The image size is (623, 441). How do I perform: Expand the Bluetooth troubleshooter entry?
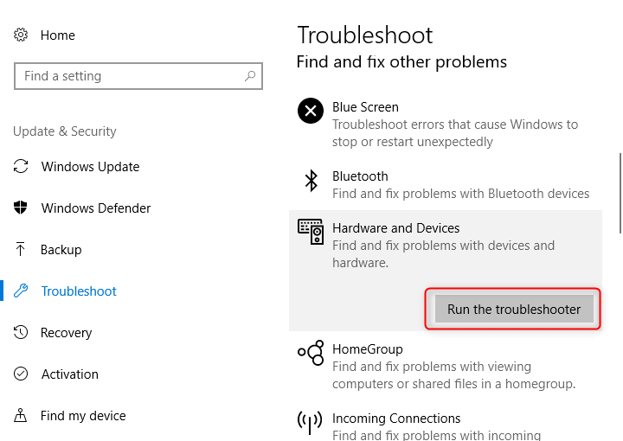pos(446,185)
